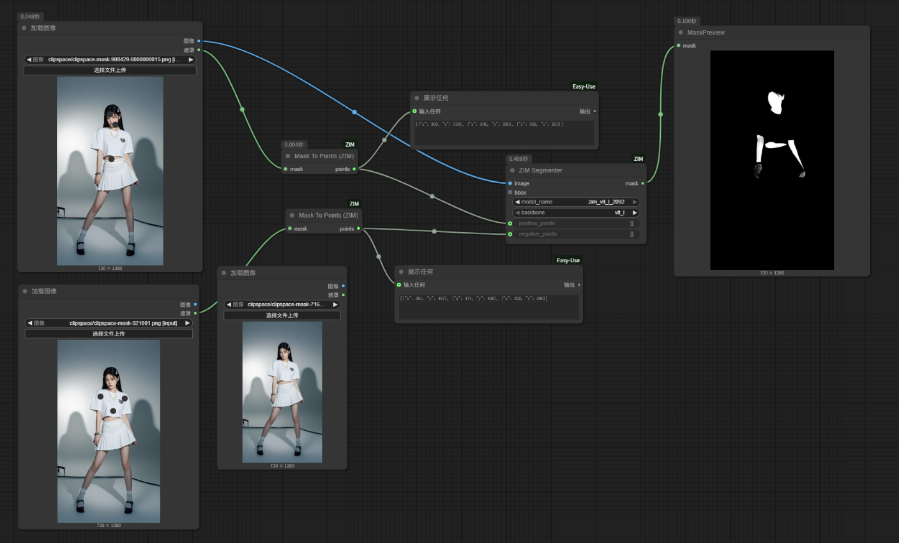Click 选择文件上传 button in the middle 加载图像 node
899x543 pixels.
point(282,315)
